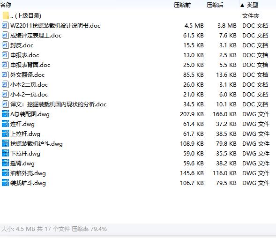Select file name 申报表.doc
This screenshot has width=276, height=238.
[24, 55]
